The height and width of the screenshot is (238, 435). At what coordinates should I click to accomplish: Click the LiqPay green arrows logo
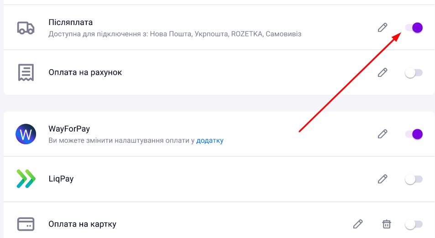coord(26,179)
